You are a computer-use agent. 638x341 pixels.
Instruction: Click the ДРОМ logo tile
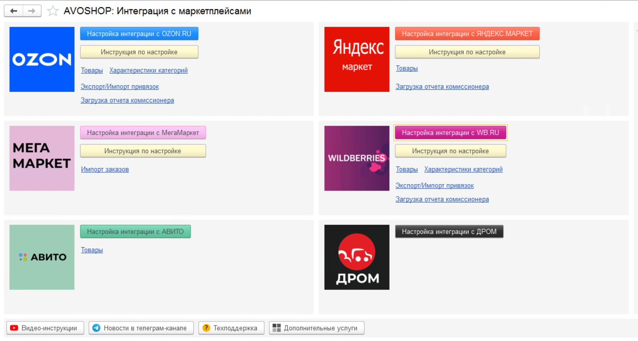(x=357, y=257)
